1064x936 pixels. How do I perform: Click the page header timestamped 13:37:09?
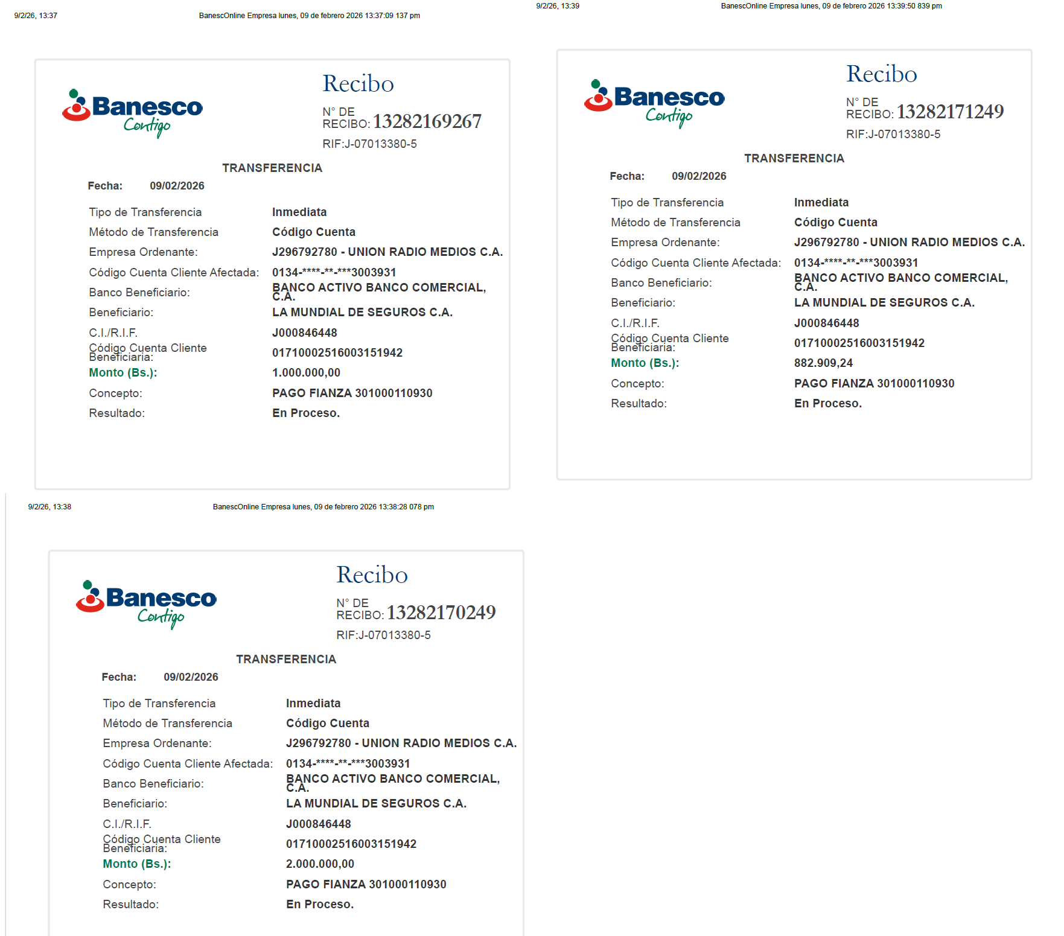pos(309,16)
